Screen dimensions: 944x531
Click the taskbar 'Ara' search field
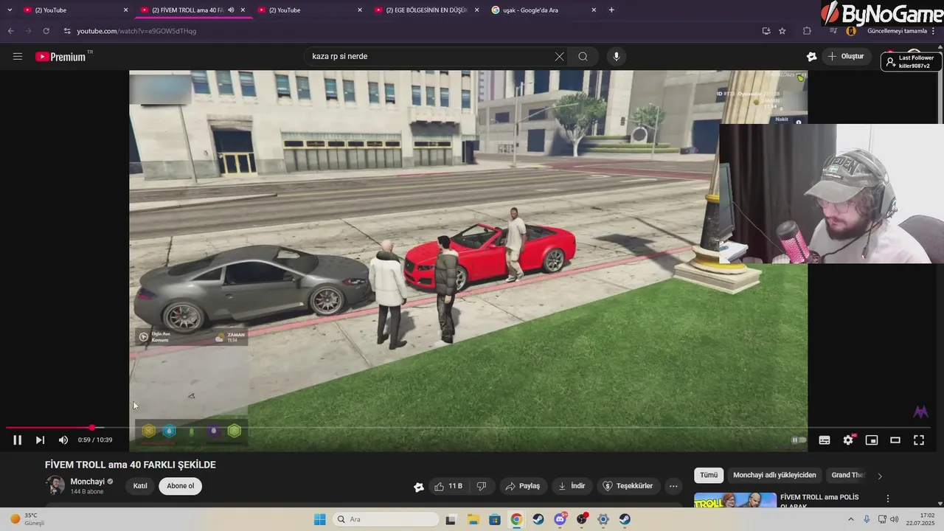tap(384, 519)
